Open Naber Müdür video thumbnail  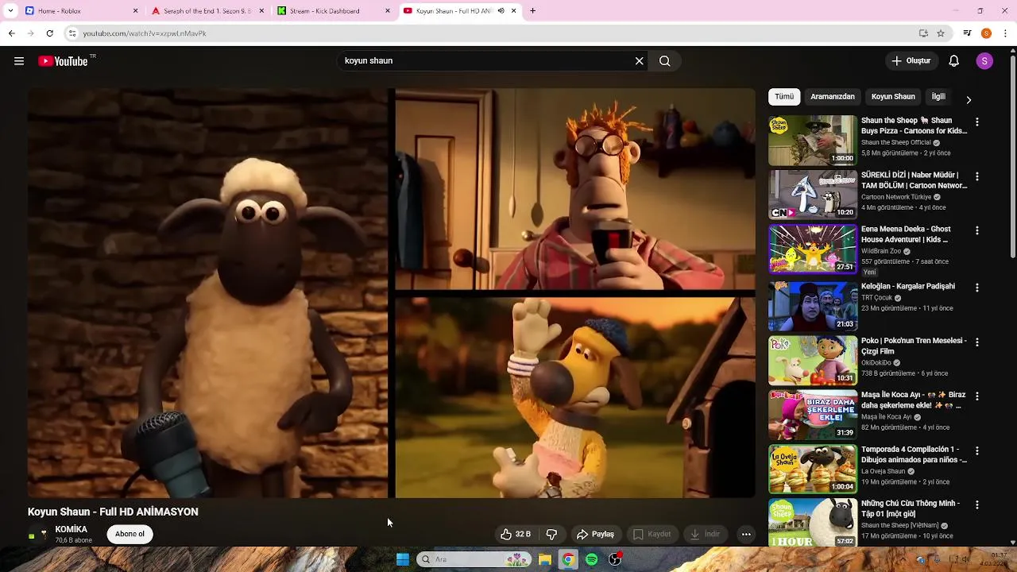pos(813,195)
